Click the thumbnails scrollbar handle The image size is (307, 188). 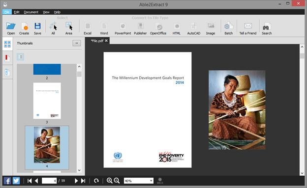coord(79,74)
